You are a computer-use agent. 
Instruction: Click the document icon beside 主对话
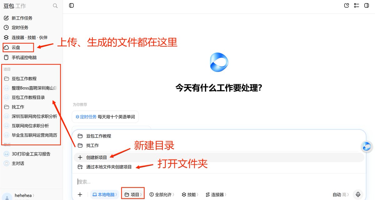point(6,163)
